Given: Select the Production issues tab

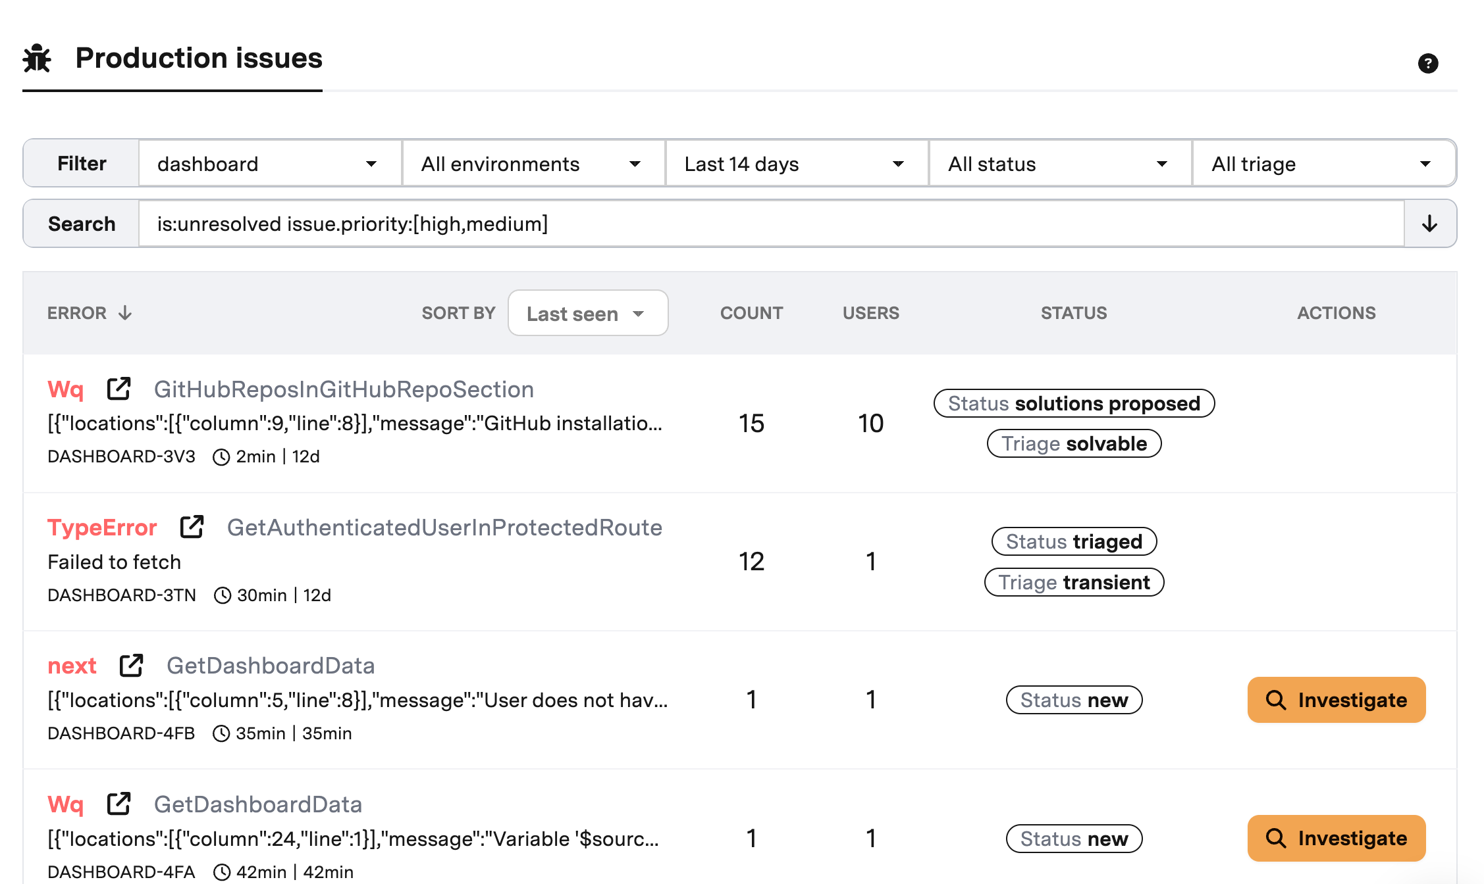Looking at the screenshot, I should [198, 59].
